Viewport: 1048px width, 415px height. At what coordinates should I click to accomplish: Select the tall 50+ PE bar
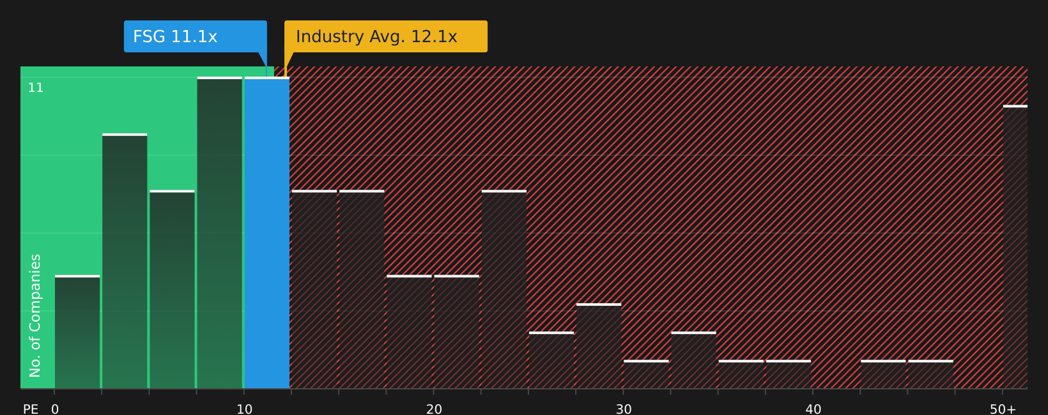point(1015,247)
